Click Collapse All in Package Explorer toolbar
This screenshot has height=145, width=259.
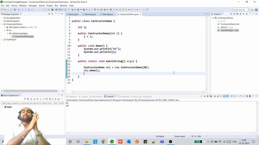click(49, 14)
